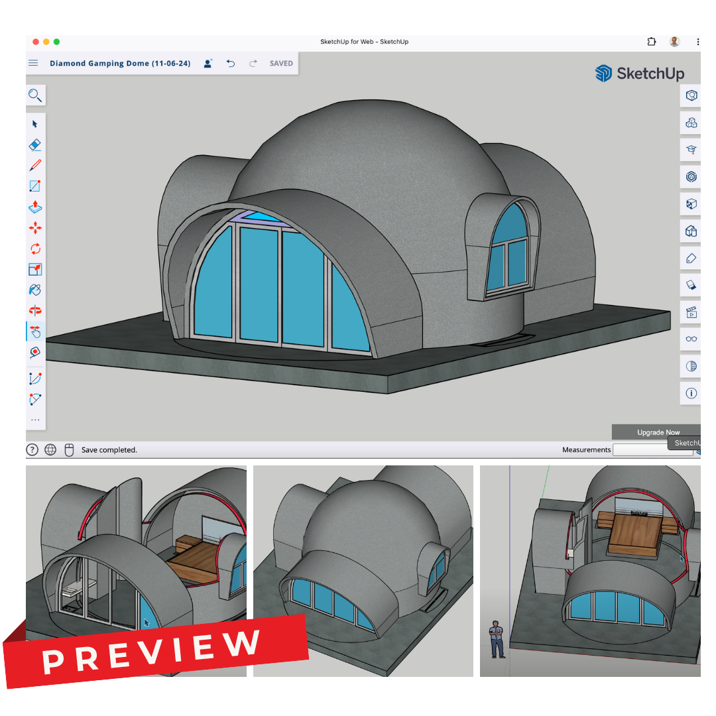Expand the extra tools via the ellipsis
716x716 pixels.
click(35, 420)
